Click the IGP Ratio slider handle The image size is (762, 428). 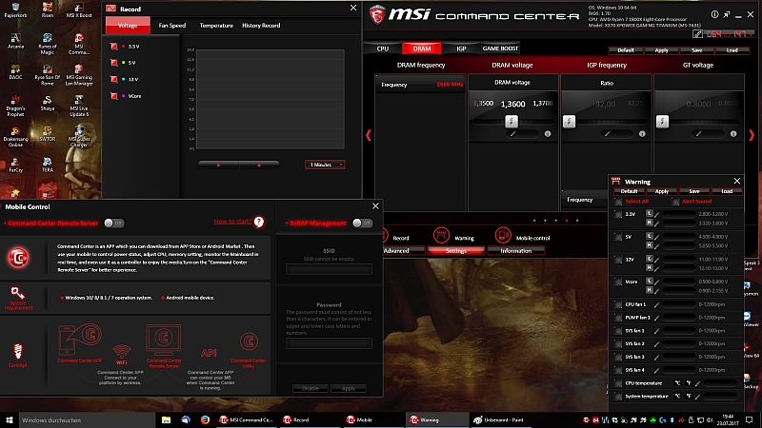point(569,121)
